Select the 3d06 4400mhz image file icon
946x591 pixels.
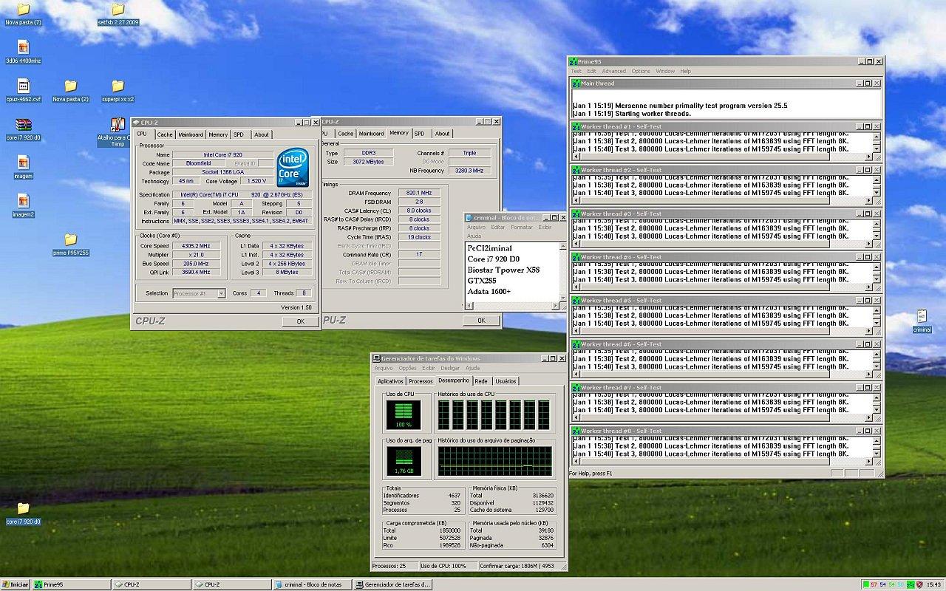(23, 47)
